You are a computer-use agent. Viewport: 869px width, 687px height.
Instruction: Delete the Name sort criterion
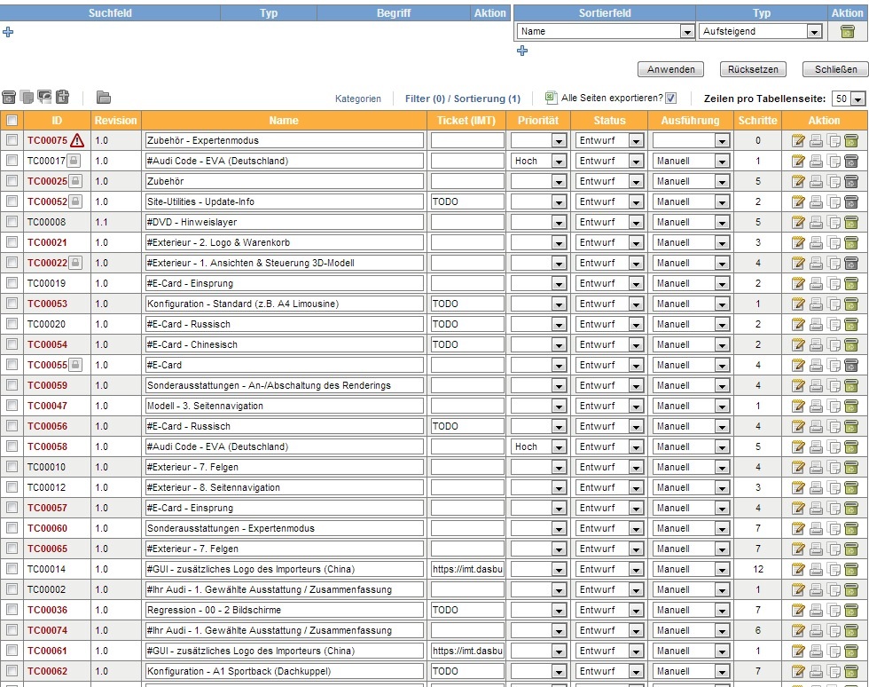pyautogui.click(x=848, y=31)
